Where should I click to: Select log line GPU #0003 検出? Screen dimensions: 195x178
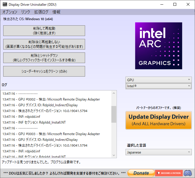[51, 134]
